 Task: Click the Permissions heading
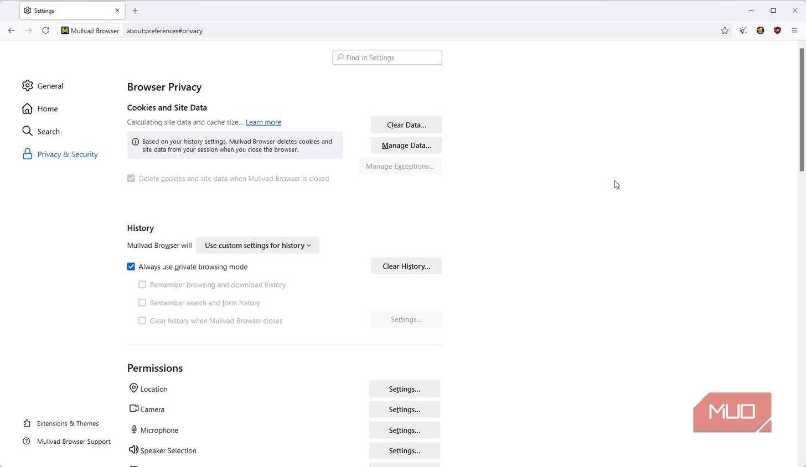(x=155, y=368)
